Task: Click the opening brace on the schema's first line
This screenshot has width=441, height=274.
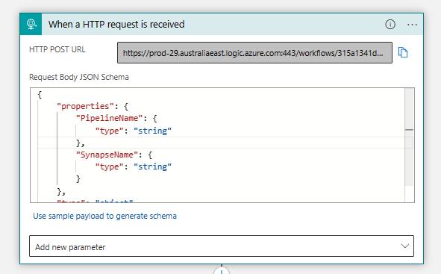Action: (40, 95)
